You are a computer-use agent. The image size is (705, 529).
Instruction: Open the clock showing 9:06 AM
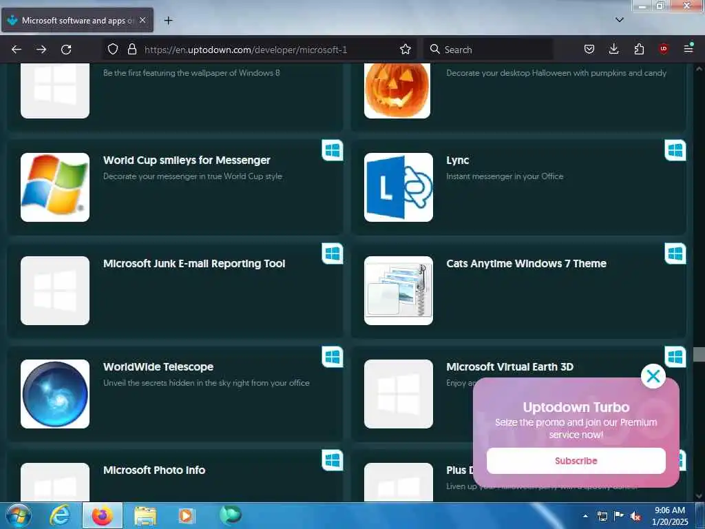(x=670, y=516)
